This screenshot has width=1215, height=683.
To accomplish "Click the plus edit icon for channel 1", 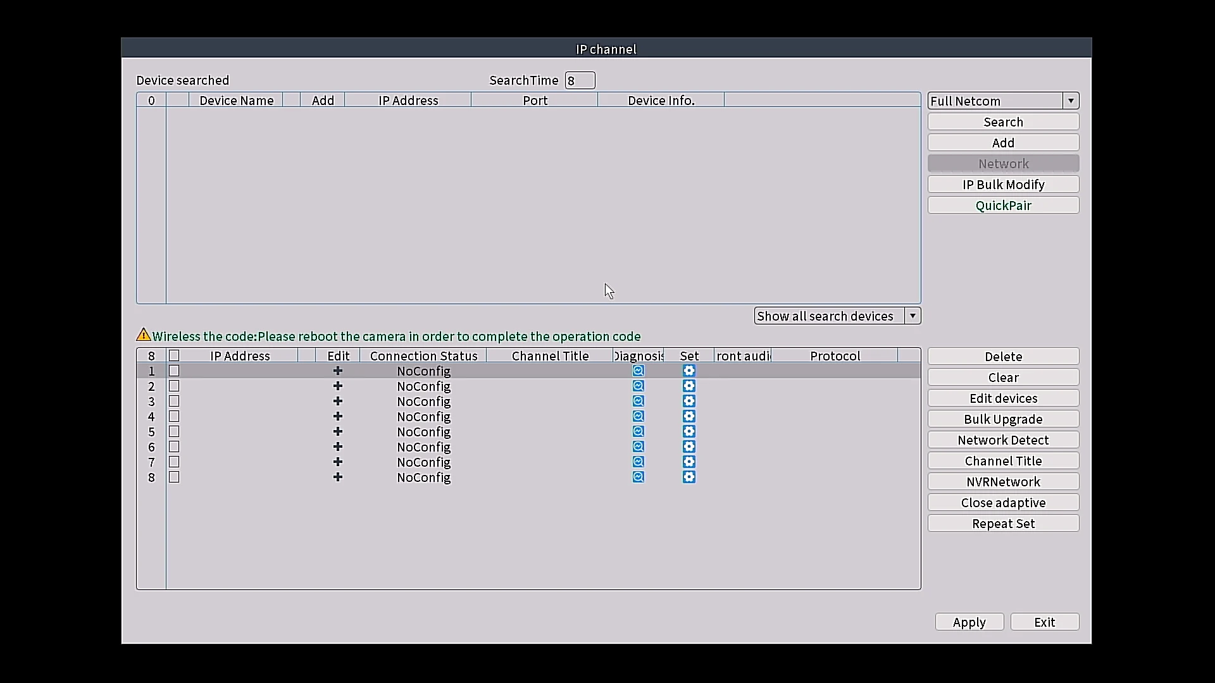I will 338,371.
